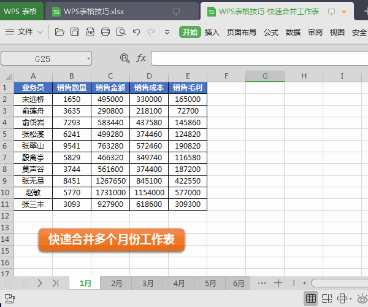Switch to page break preview view

[x=327, y=298]
